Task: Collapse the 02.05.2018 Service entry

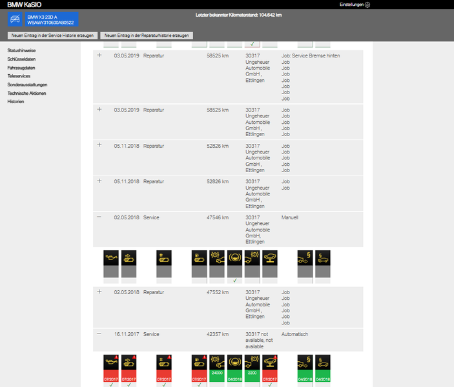Action: (99, 217)
